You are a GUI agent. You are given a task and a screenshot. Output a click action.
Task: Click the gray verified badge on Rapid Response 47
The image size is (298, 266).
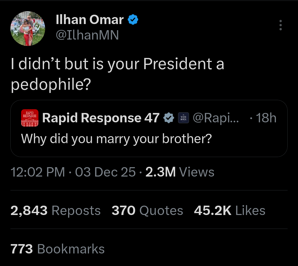[169, 118]
